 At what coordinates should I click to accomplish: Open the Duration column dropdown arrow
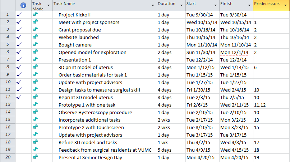click(181, 4)
